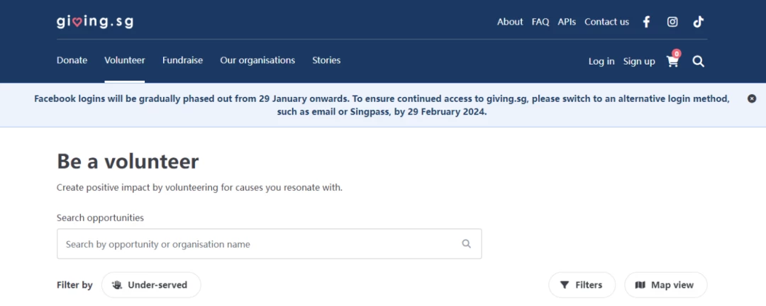Open the shopping cart icon

(x=672, y=61)
